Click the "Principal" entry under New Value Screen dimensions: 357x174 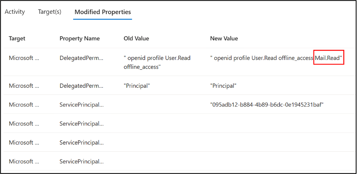pyautogui.click(x=223, y=86)
